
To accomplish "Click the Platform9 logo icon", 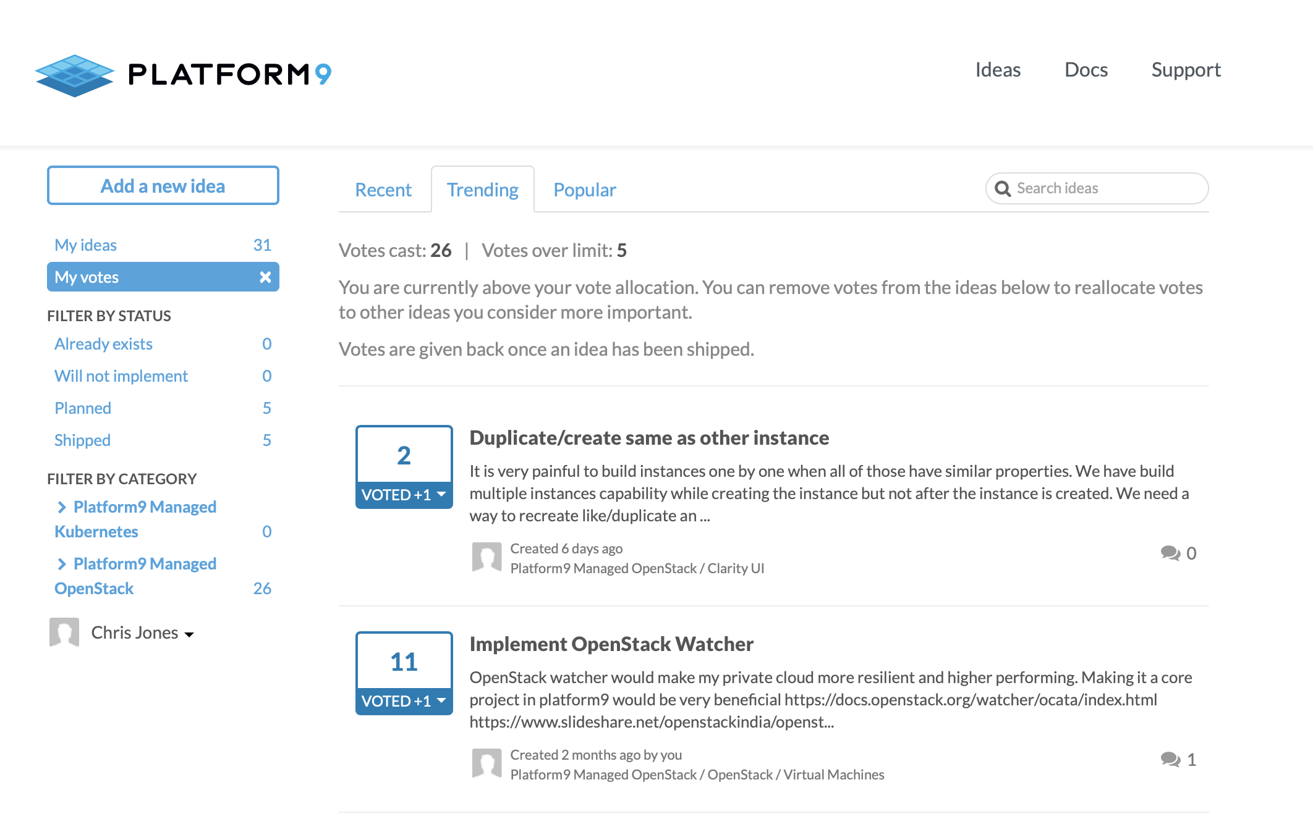I will [x=75, y=75].
